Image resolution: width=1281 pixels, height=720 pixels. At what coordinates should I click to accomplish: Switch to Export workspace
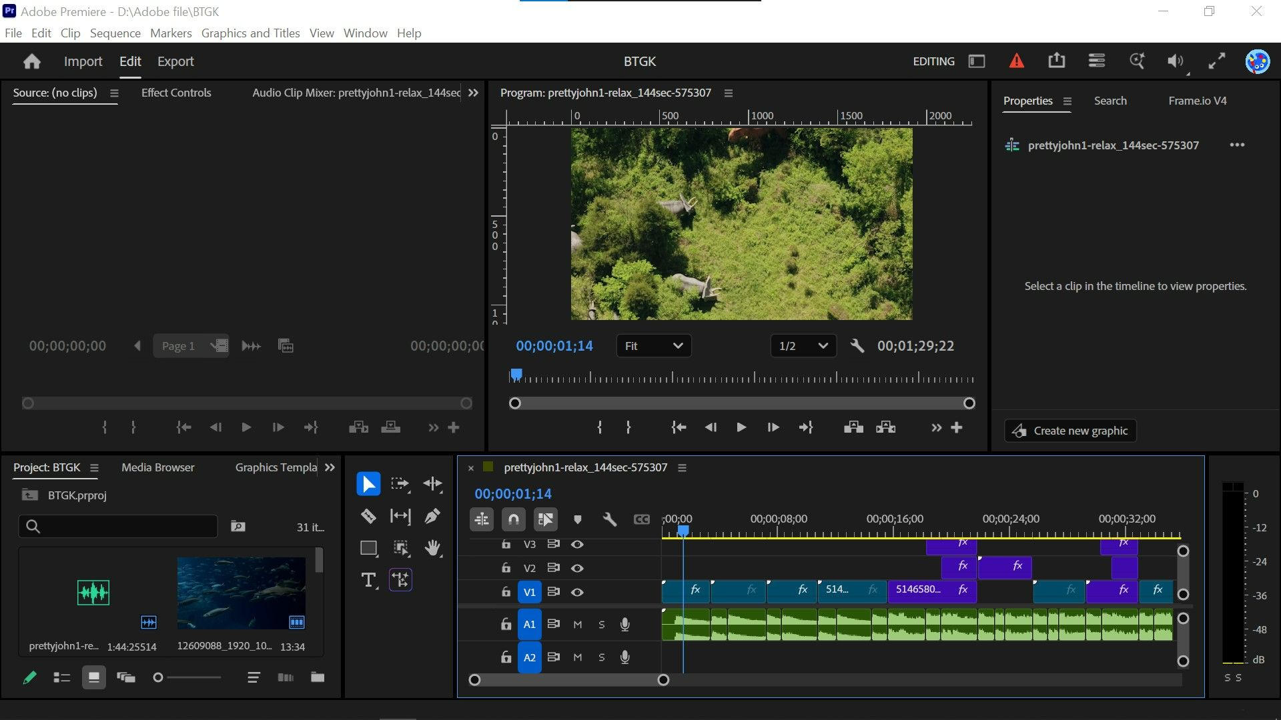click(x=175, y=61)
